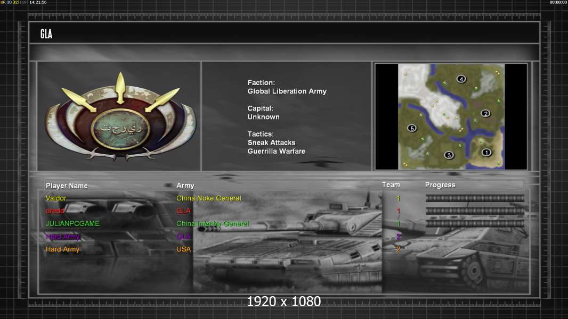
Task: Click the 14:21:56 clock readout
Action: pos(38,2)
